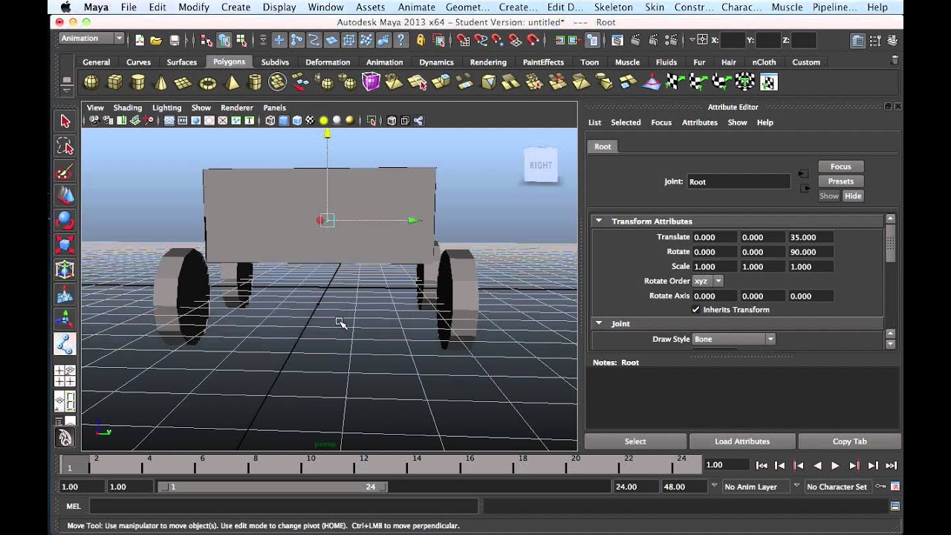This screenshot has height=535, width=951.
Task: Collapse the Joint section
Action: pos(598,324)
